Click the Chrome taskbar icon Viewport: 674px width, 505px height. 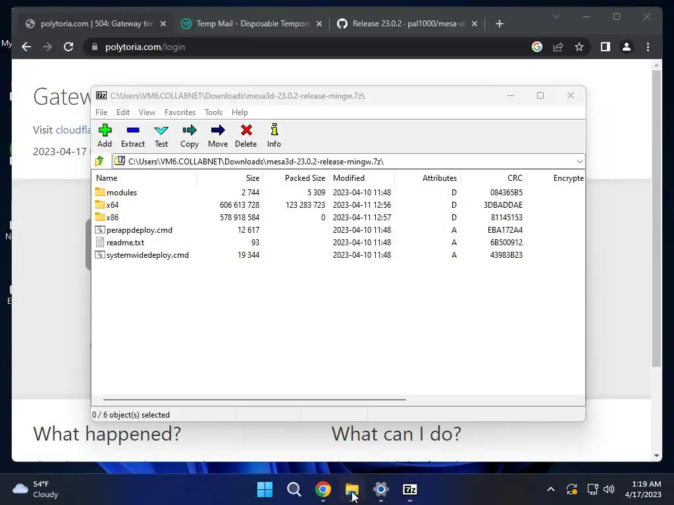tap(323, 489)
